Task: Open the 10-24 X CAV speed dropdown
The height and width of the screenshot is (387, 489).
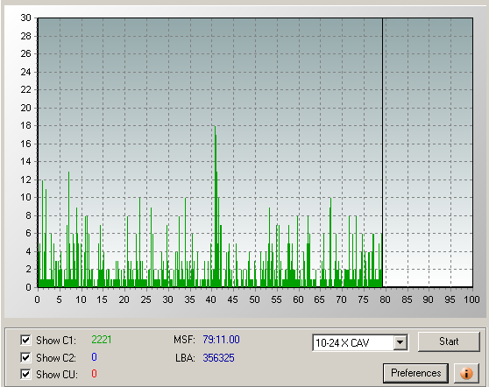Action: [x=360, y=343]
